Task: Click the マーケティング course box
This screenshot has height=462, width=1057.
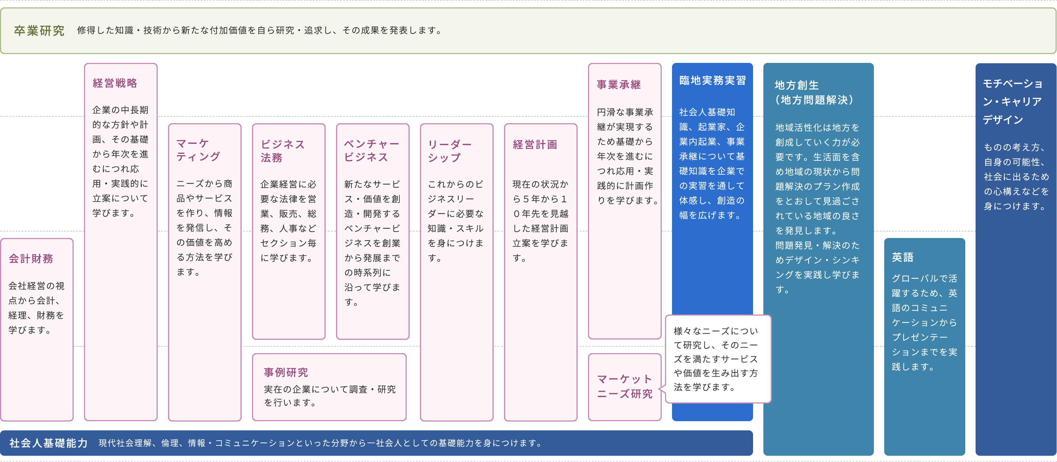Action: (204, 272)
